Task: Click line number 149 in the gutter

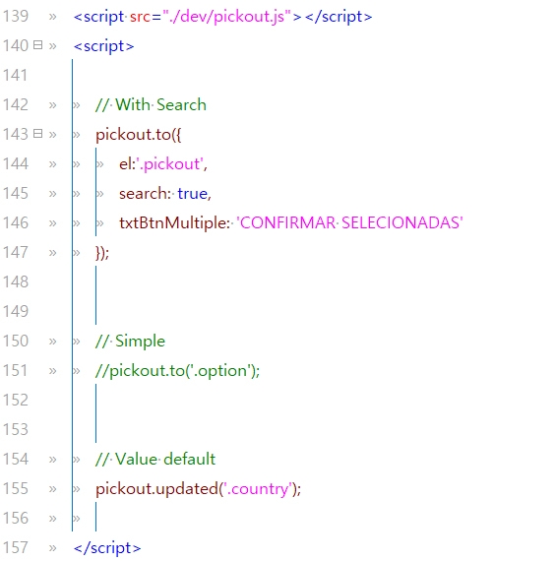Action: click(16, 312)
